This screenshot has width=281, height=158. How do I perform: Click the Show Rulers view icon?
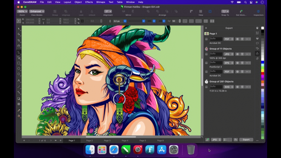192,12
